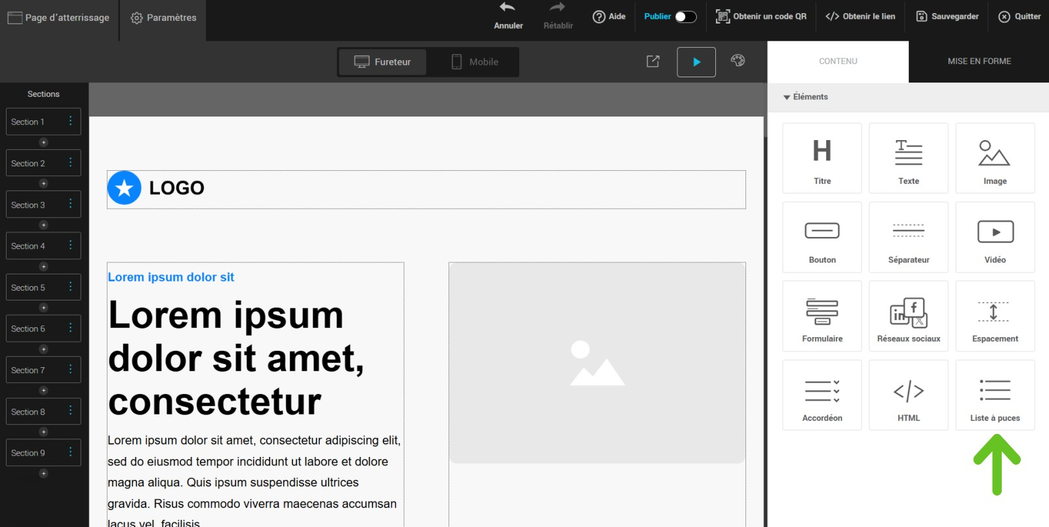
Task: Pick the Liste à puces element
Action: [995, 395]
